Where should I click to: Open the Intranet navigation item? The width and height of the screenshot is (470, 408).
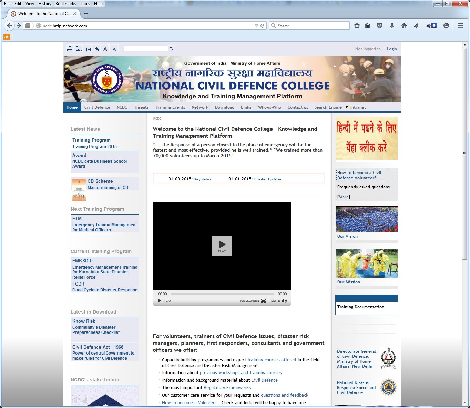tap(356, 107)
